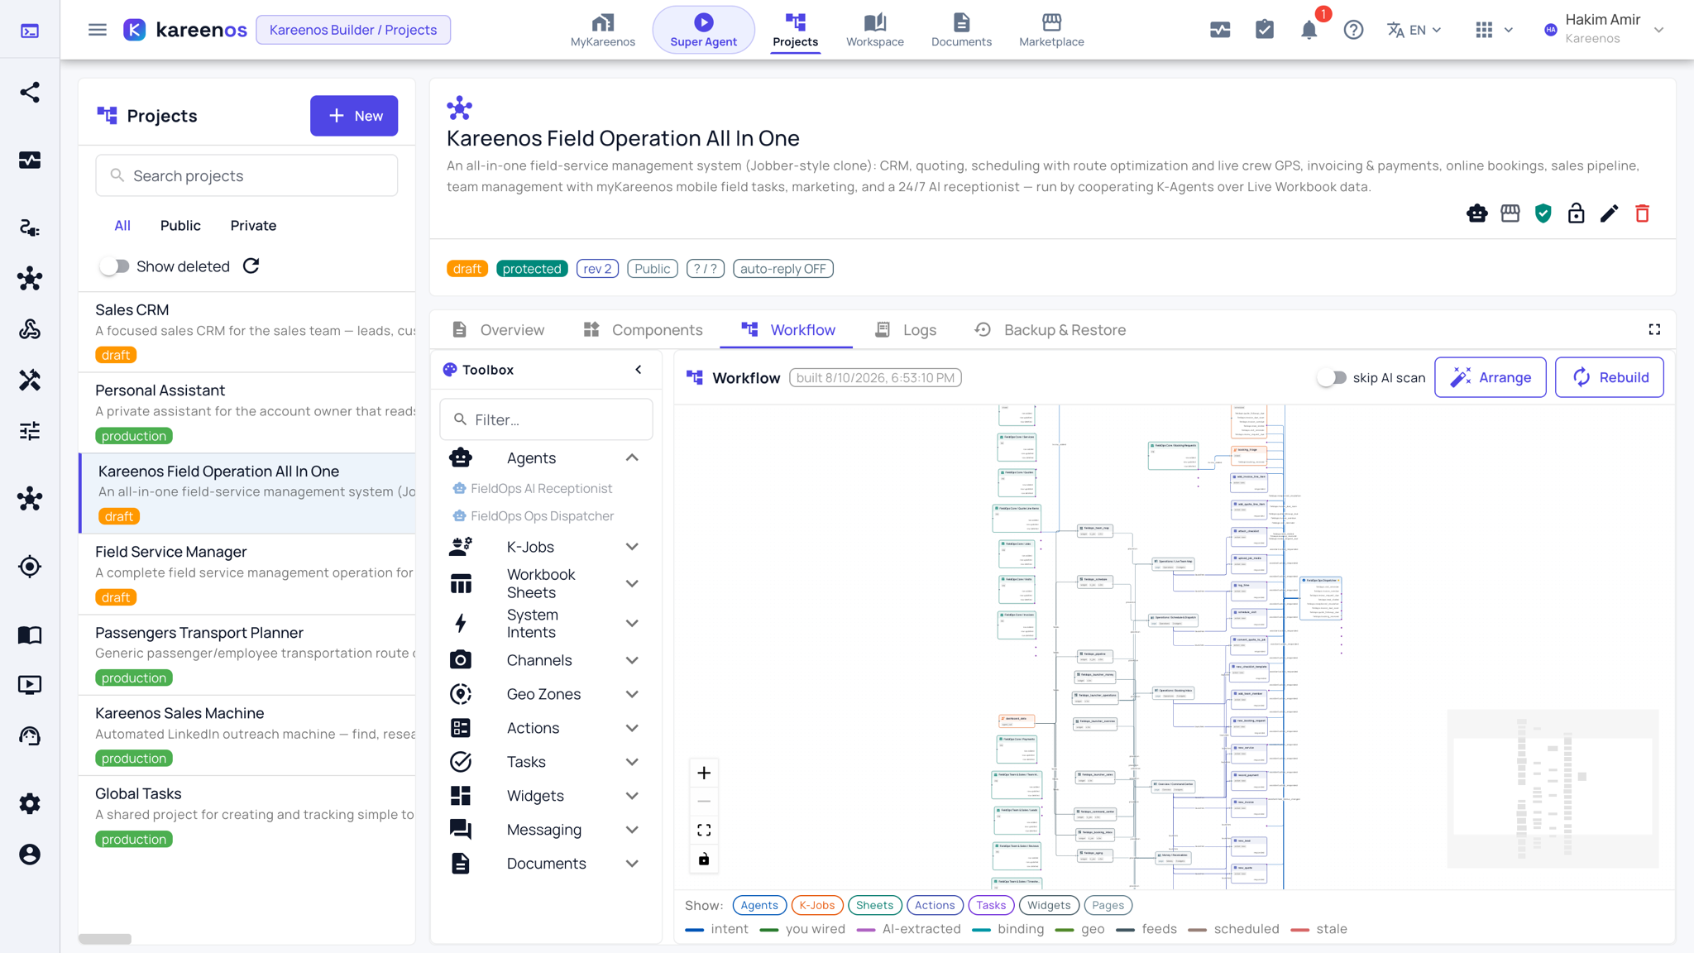Delete project with the red trash icon

tap(1643, 213)
